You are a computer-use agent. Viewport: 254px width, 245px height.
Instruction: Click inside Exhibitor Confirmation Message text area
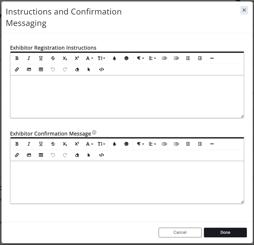[x=127, y=182]
